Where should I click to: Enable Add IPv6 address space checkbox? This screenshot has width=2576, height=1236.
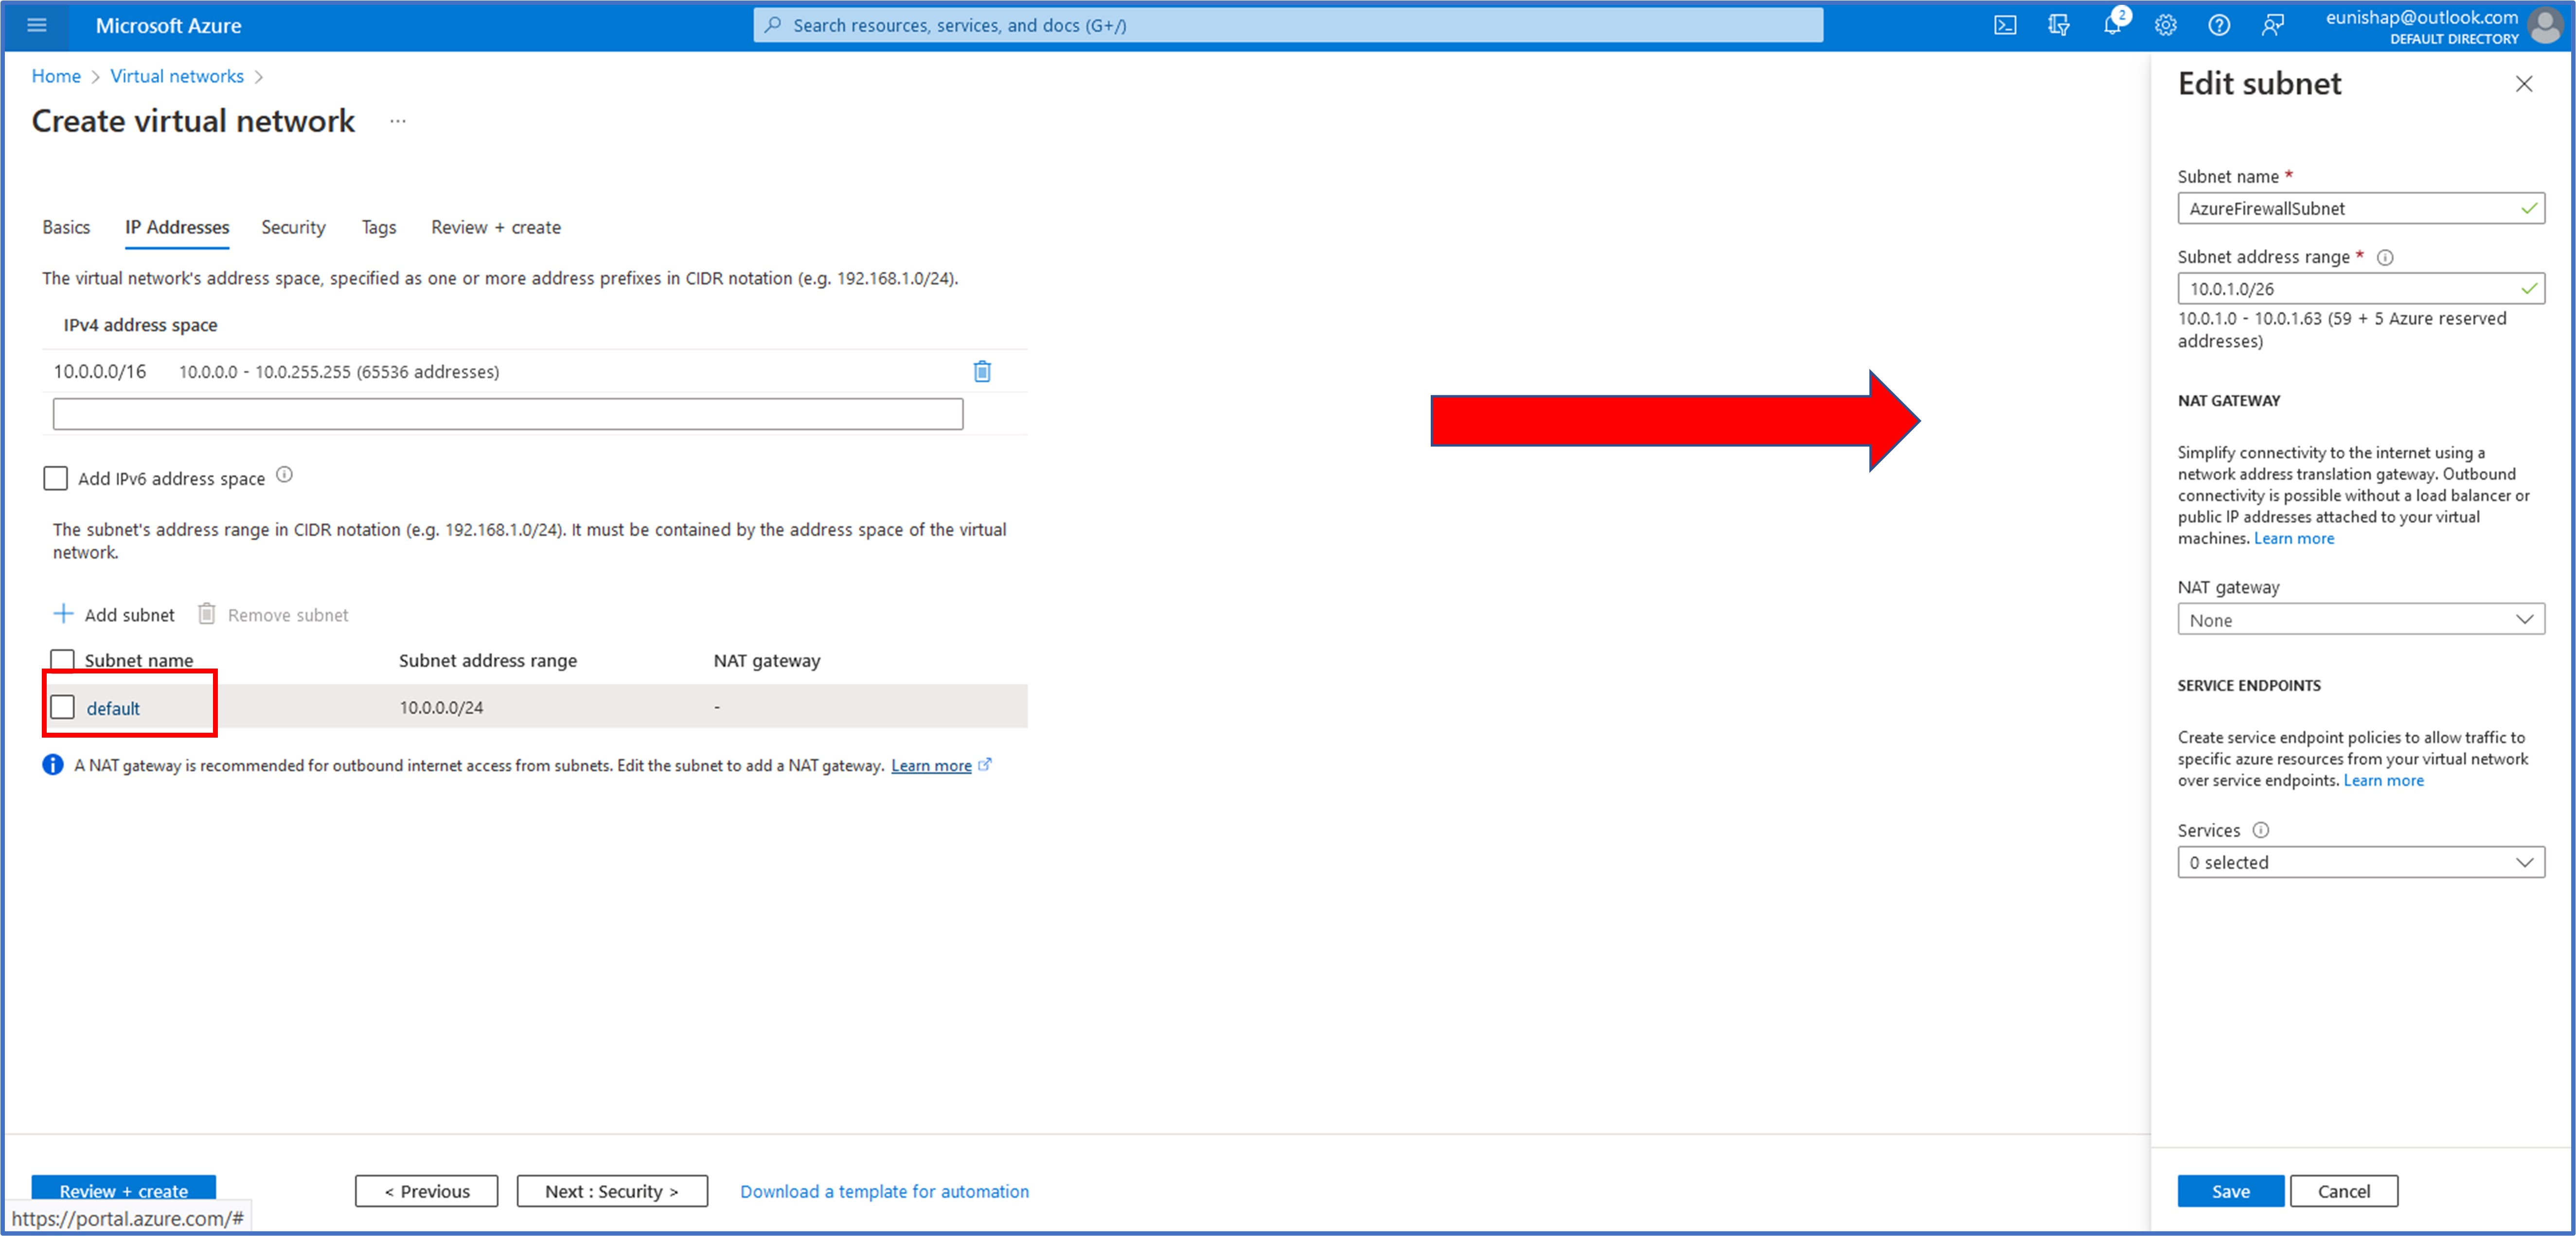click(x=56, y=478)
